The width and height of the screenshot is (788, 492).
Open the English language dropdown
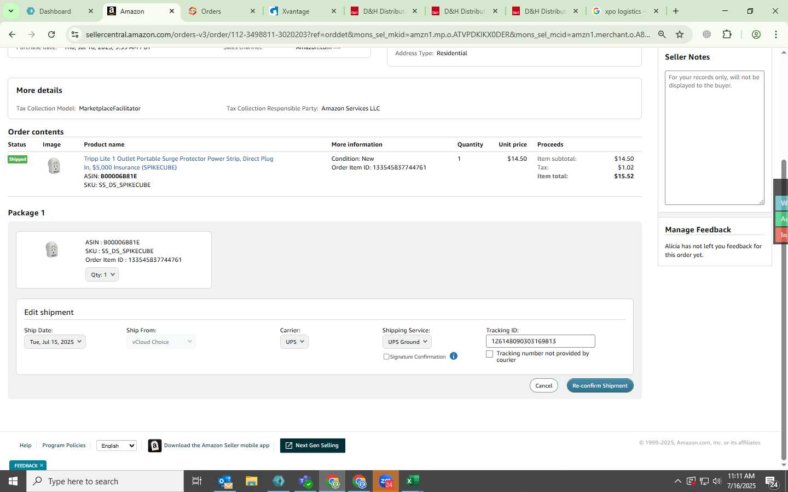117,446
